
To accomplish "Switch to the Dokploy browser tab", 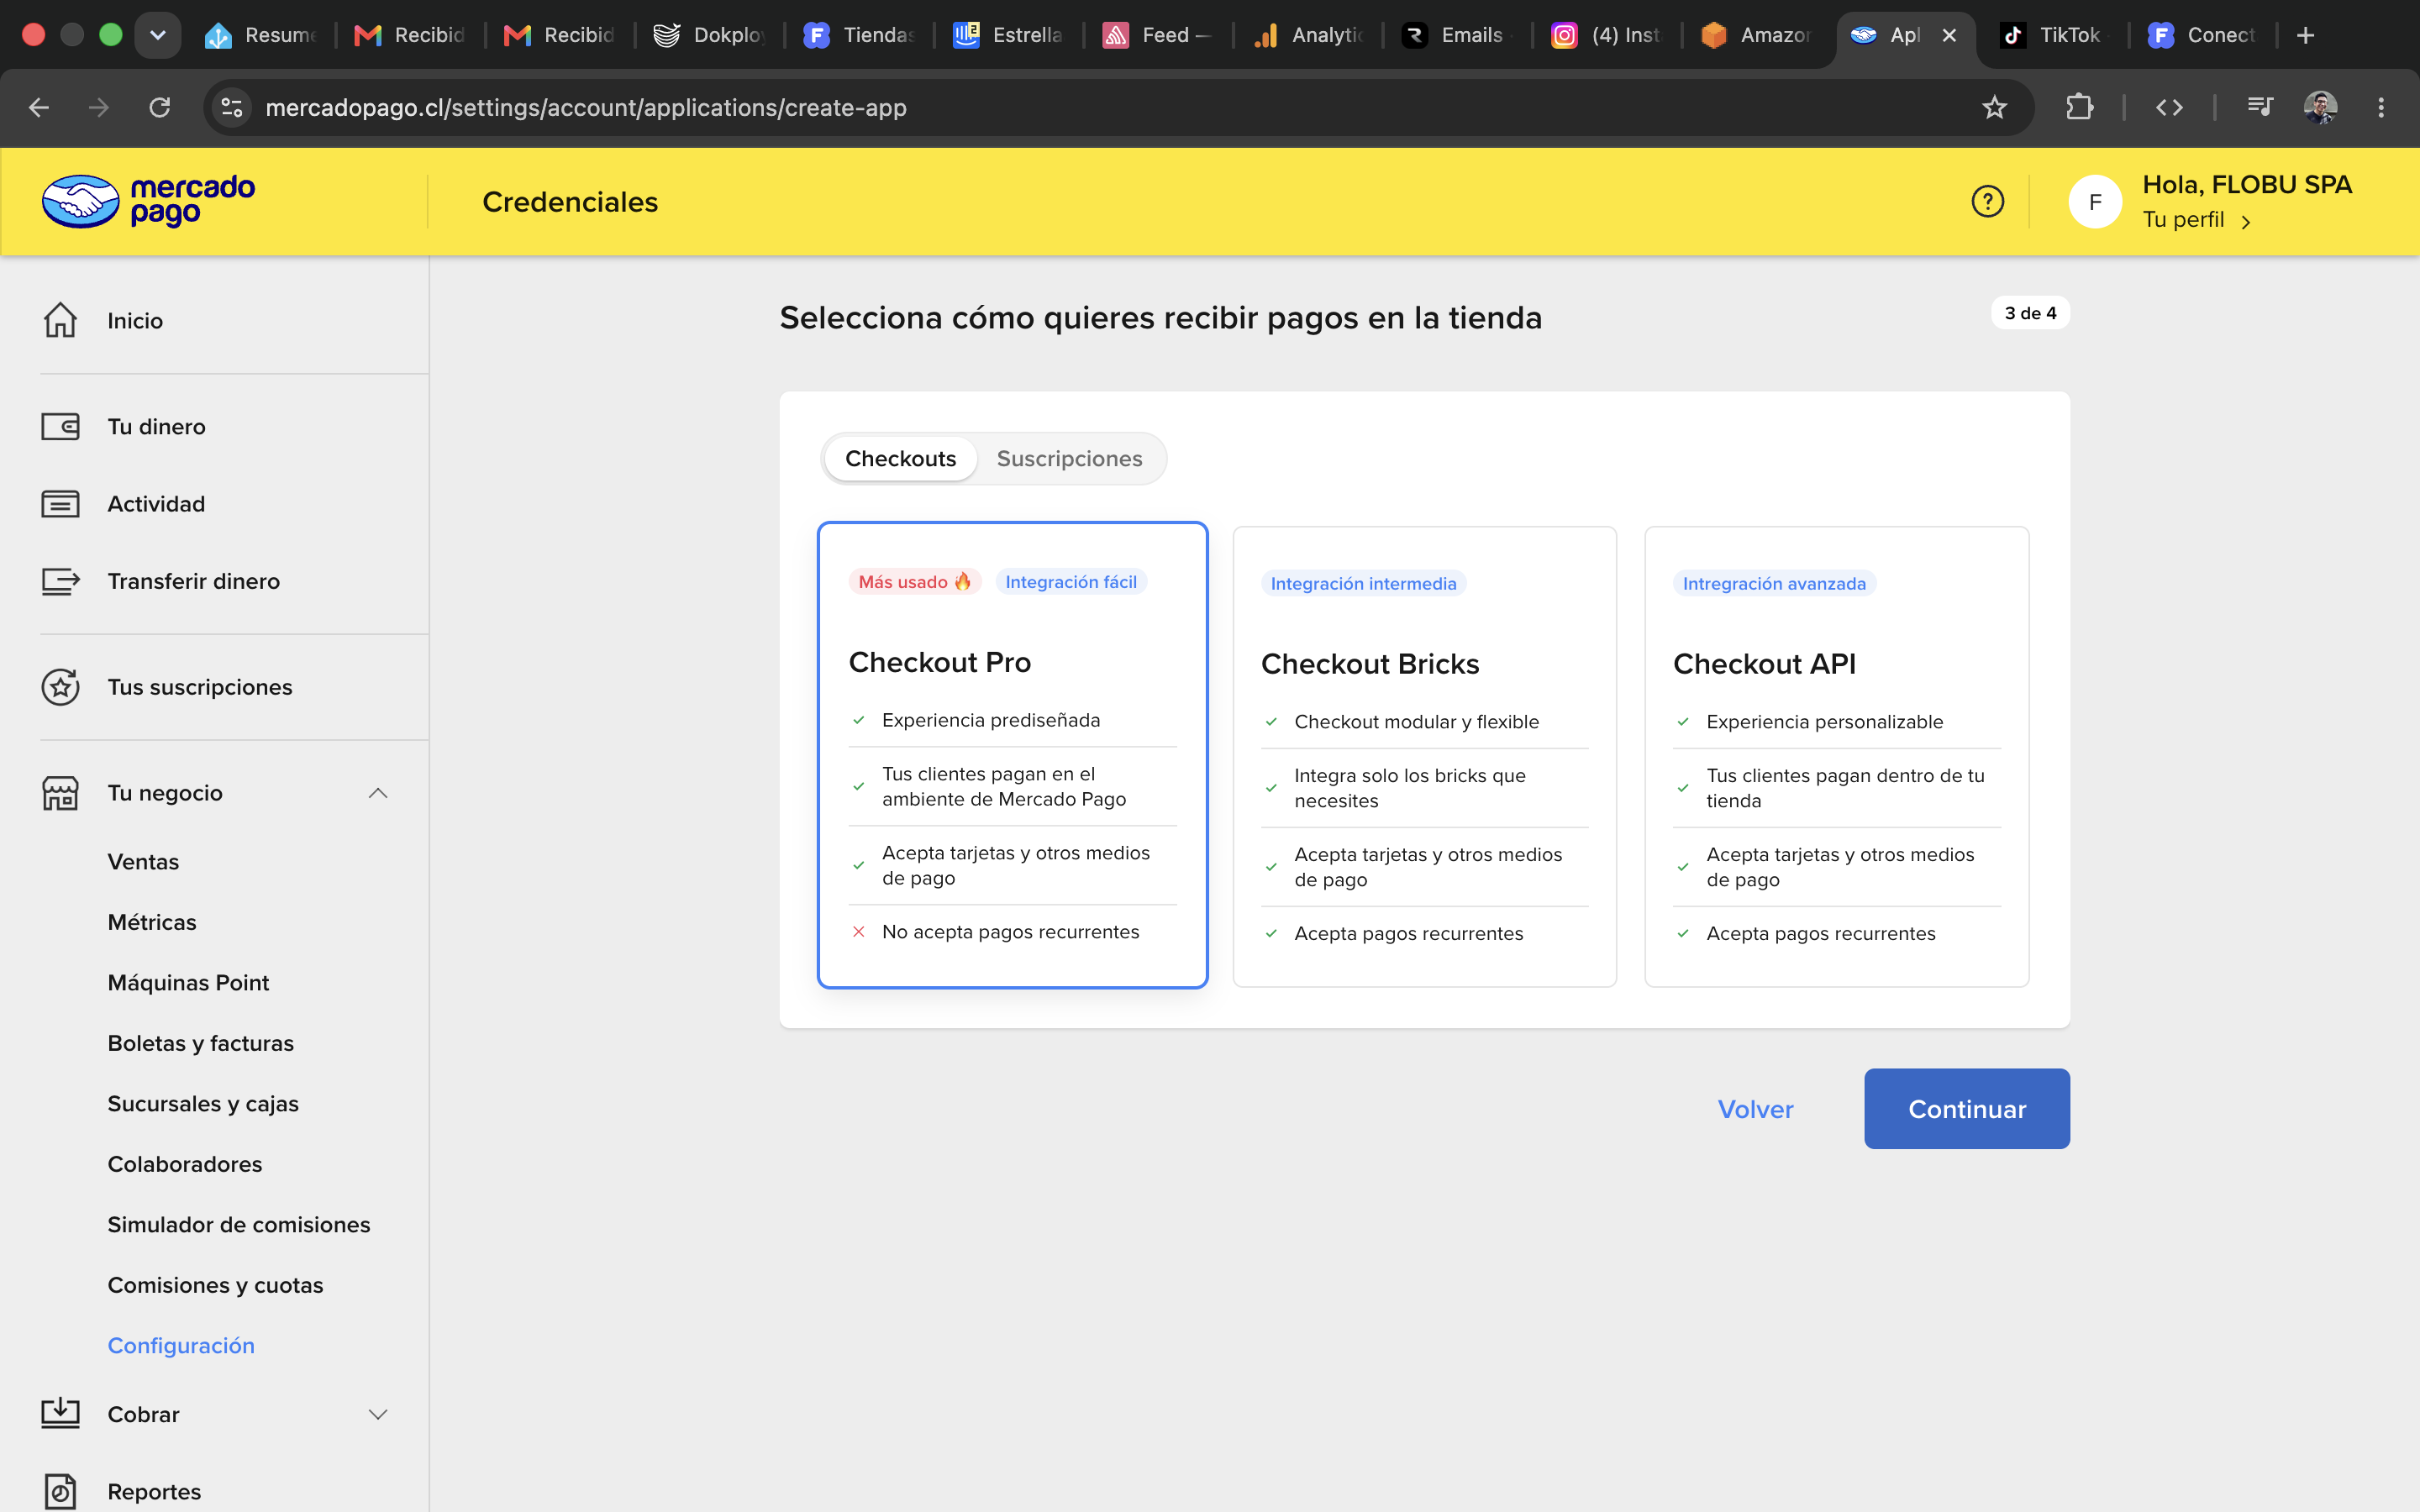I will (710, 35).
